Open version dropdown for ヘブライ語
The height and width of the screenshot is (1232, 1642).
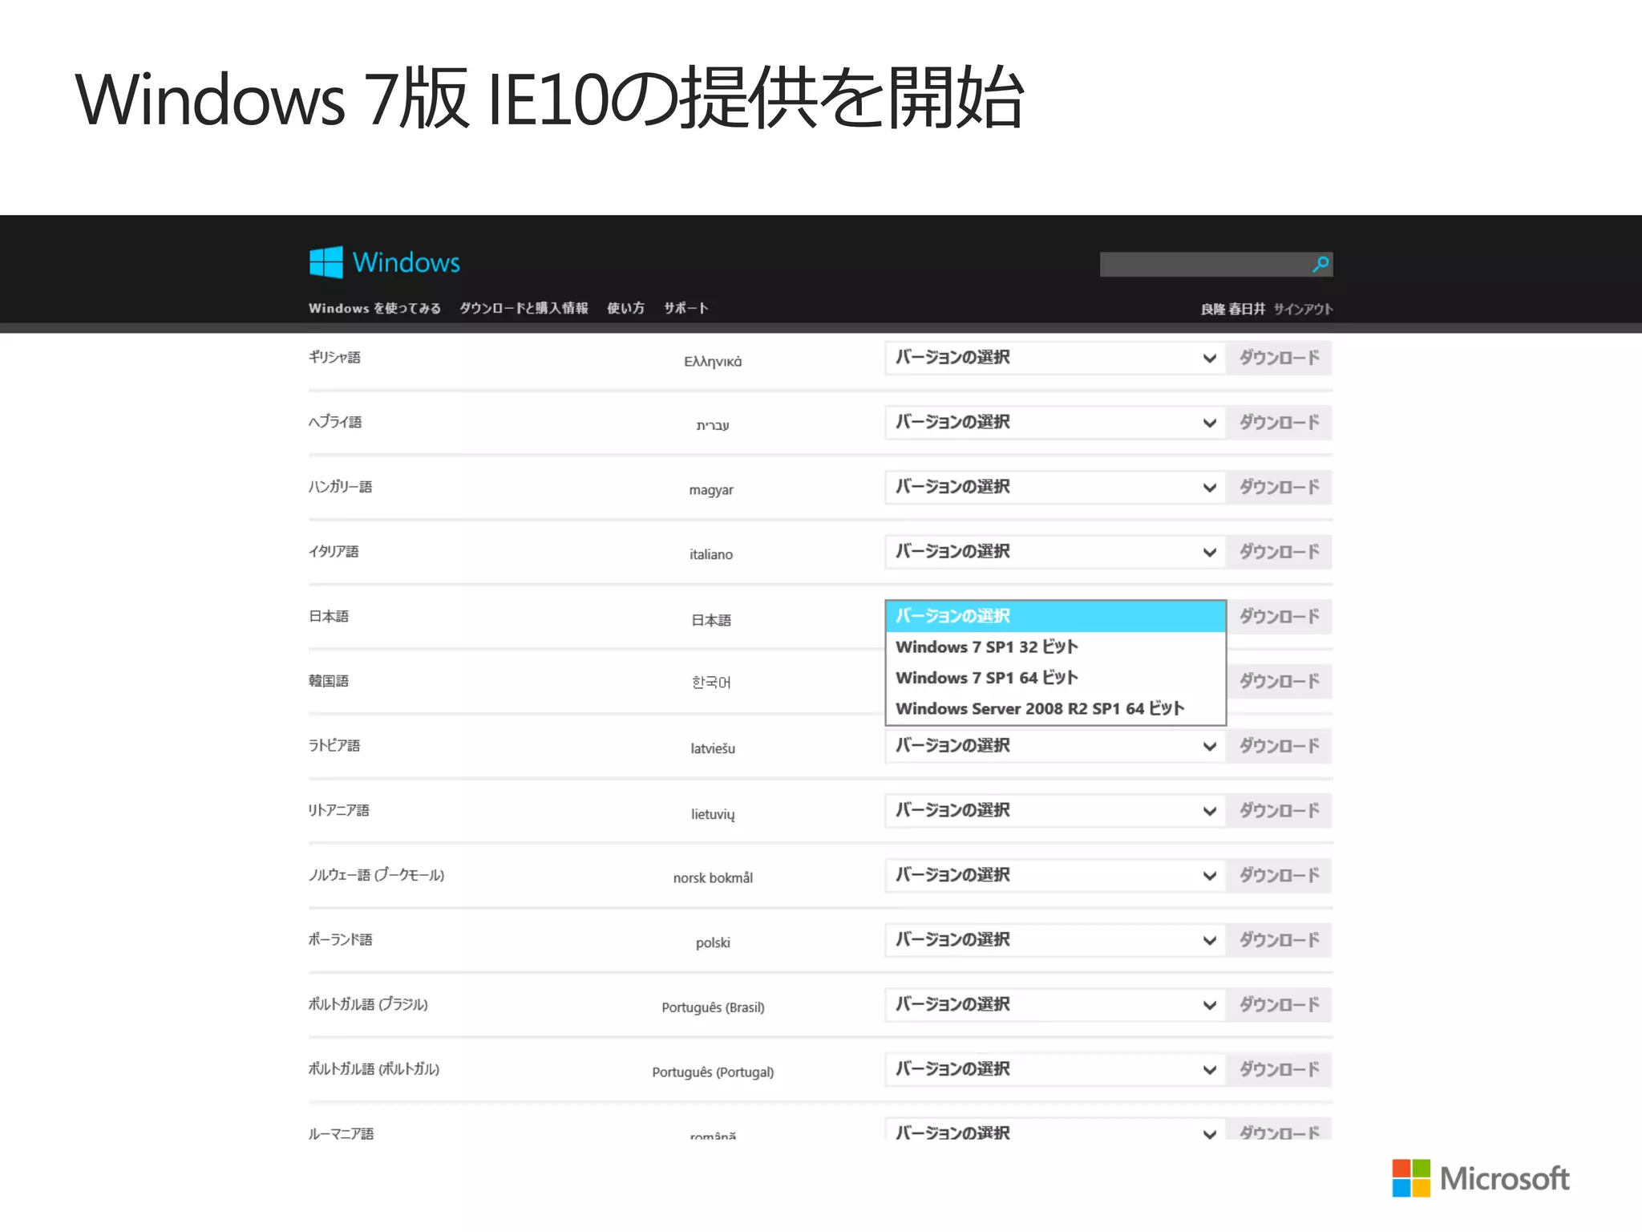1055,423
